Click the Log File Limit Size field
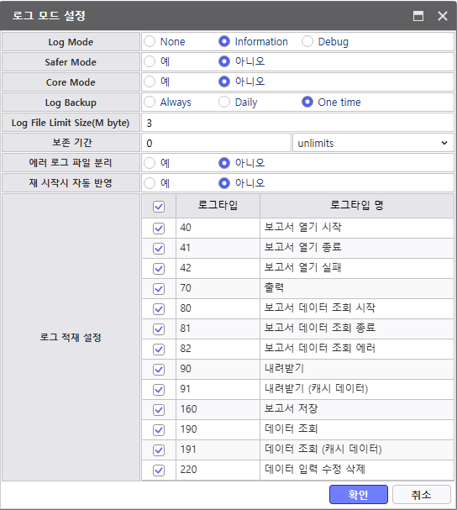457x510 pixels. (297, 123)
